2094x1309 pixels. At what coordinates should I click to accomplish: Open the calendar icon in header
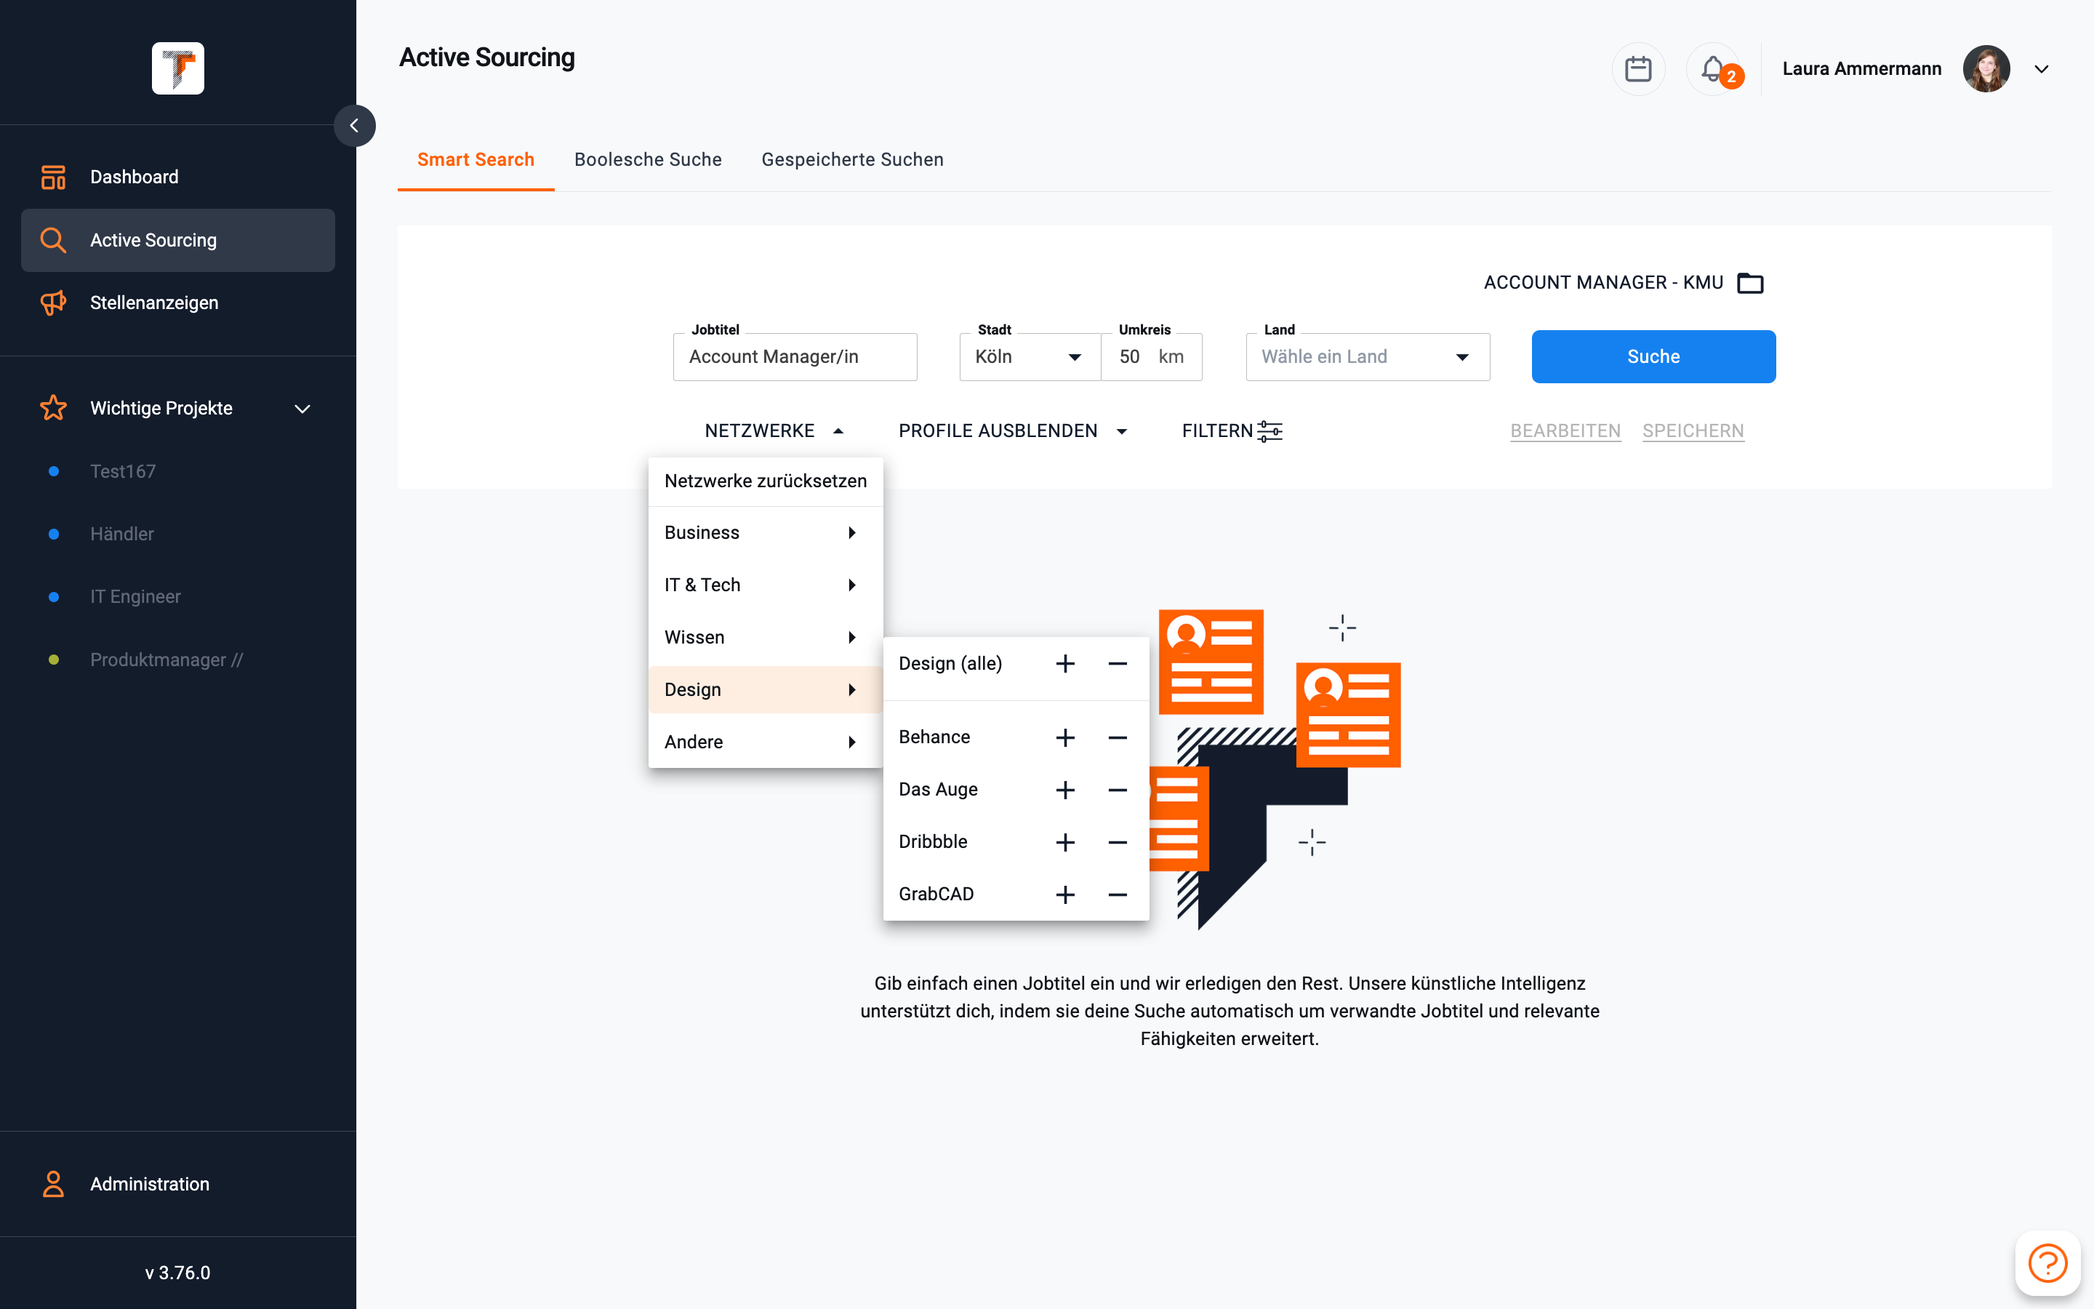(x=1638, y=69)
